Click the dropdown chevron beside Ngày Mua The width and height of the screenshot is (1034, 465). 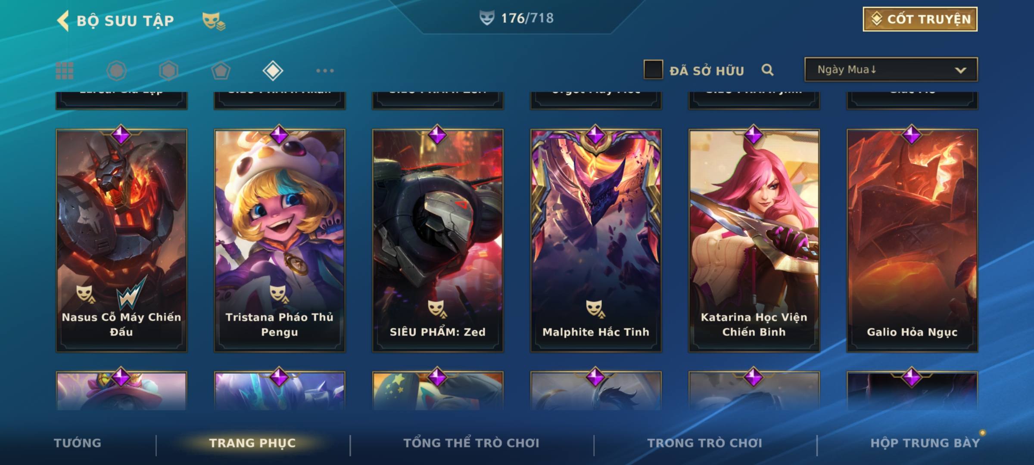point(960,70)
